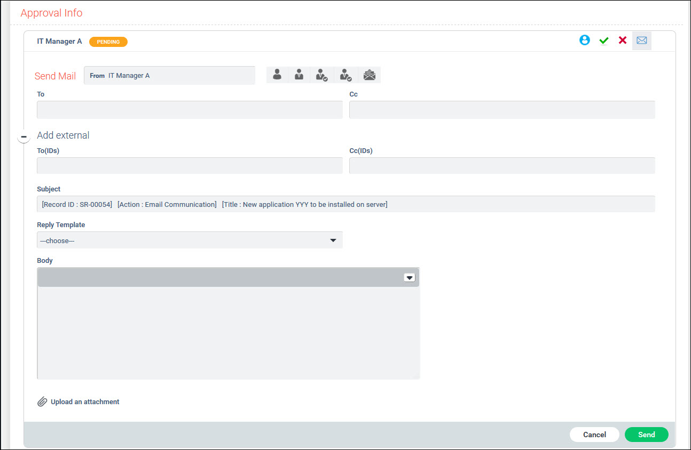The width and height of the screenshot is (691, 450).
Task: Click the Send button
Action: 646,435
